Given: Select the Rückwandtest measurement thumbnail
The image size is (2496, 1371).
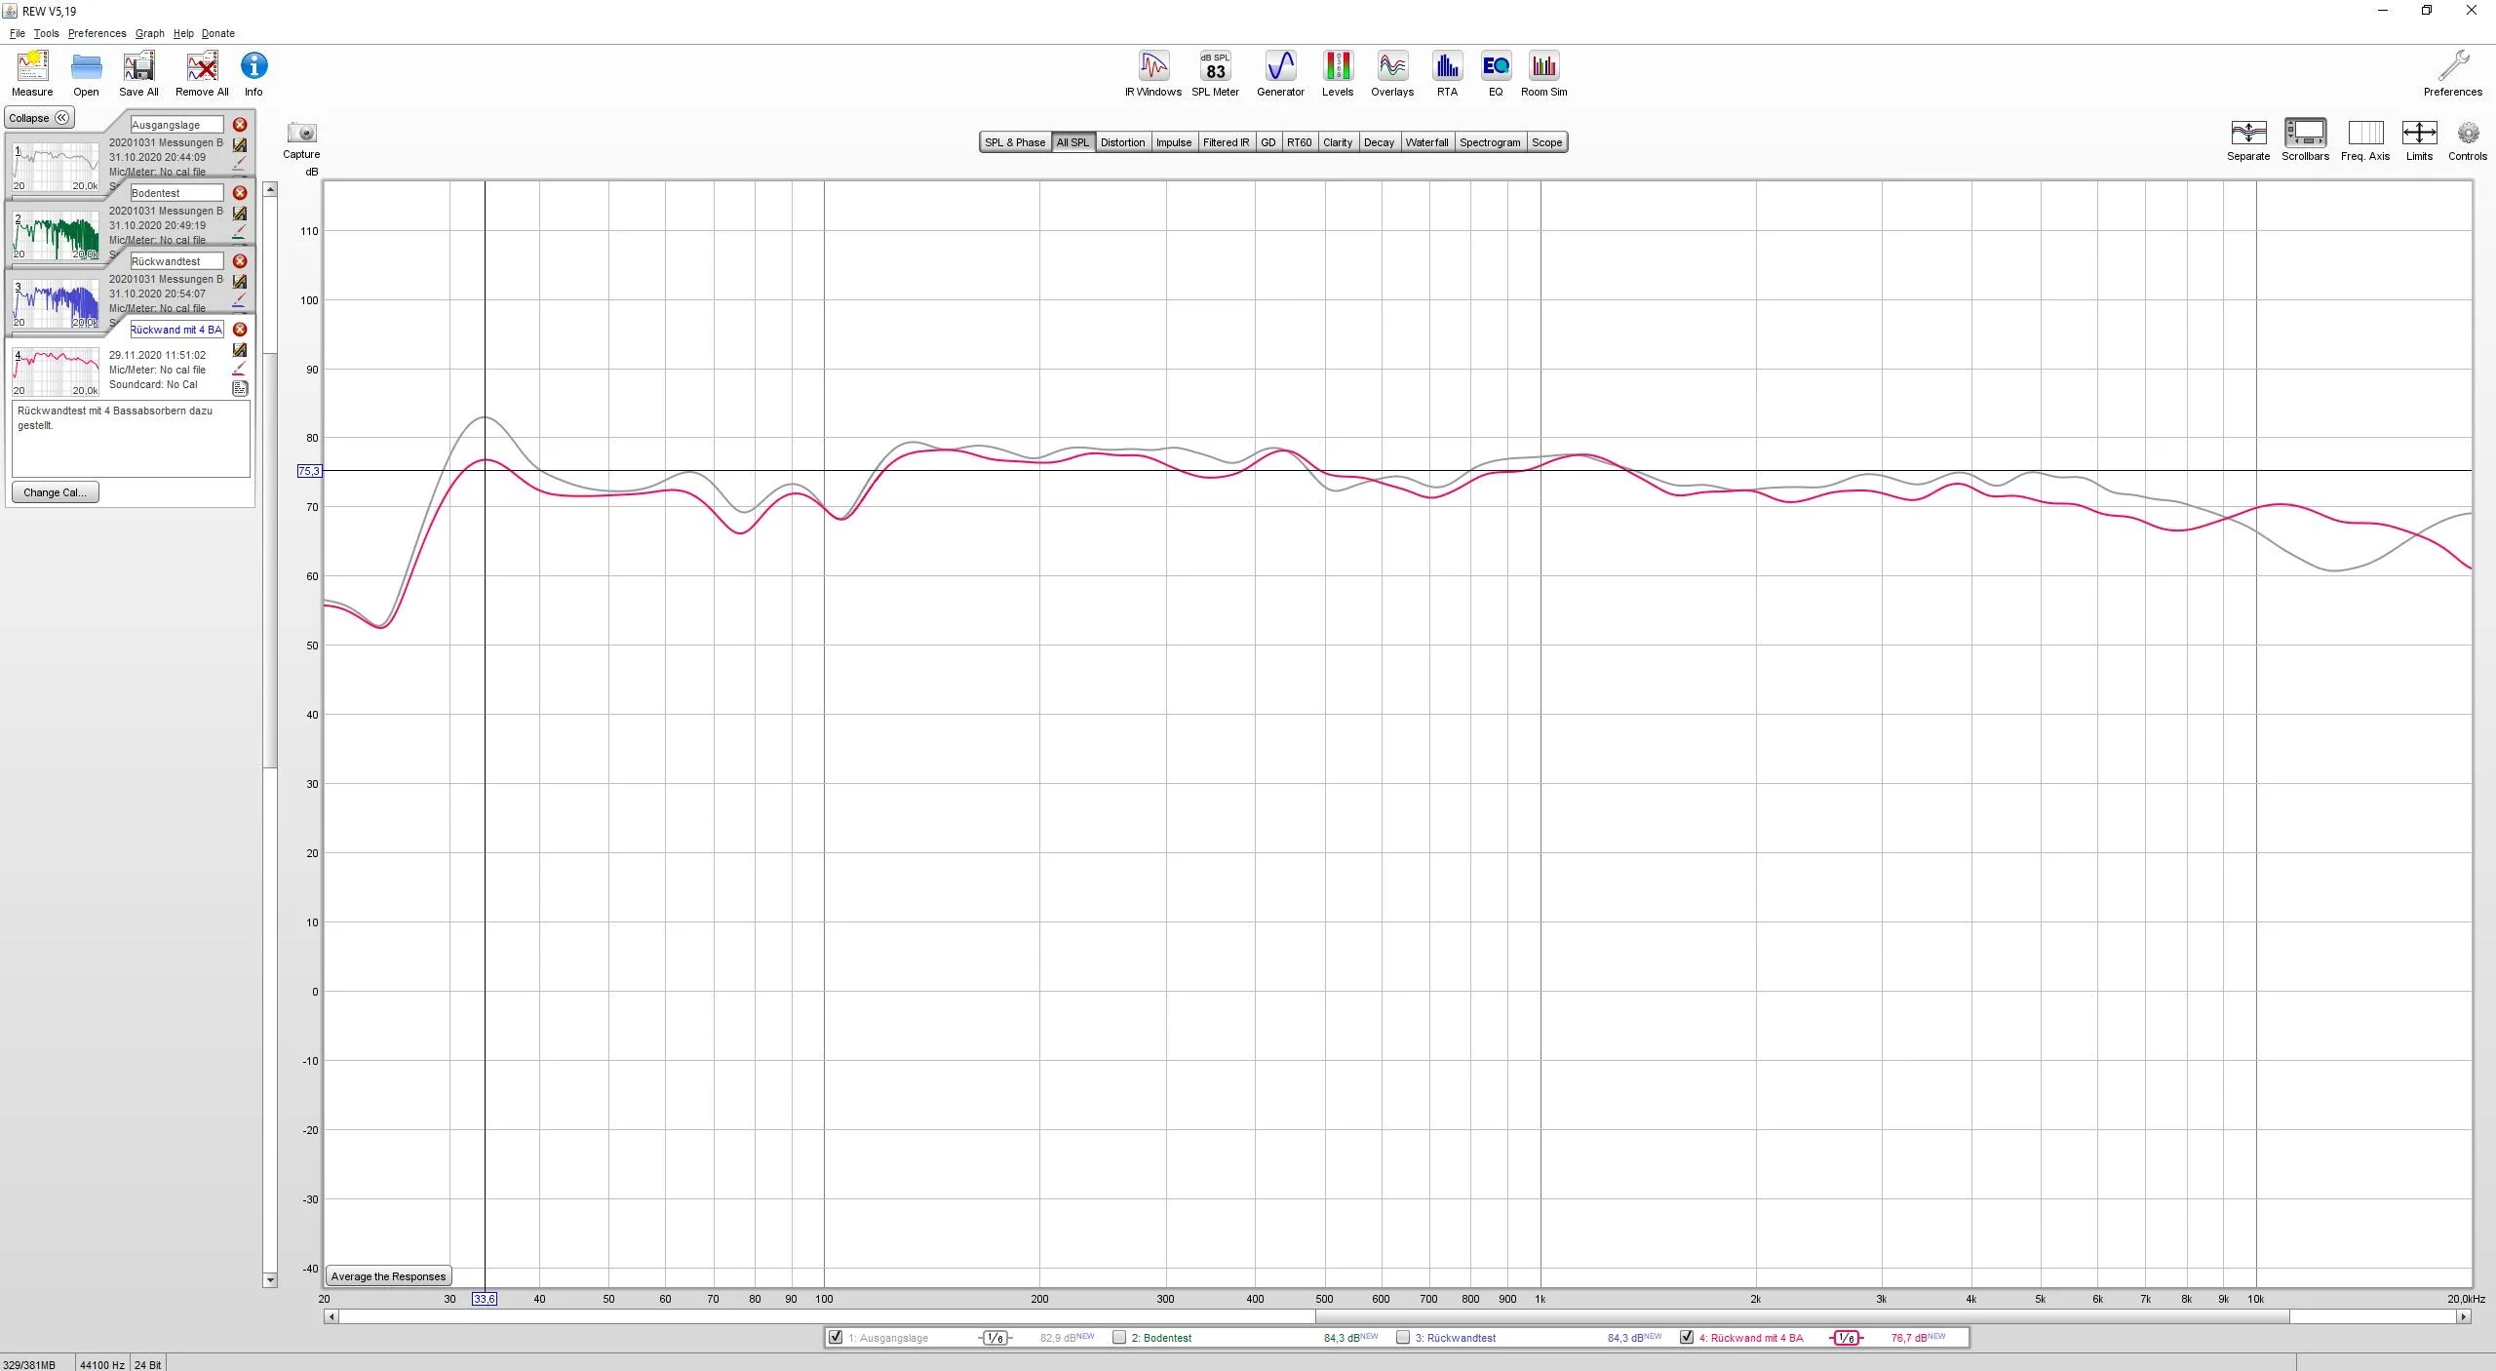Looking at the screenshot, I should (56, 304).
